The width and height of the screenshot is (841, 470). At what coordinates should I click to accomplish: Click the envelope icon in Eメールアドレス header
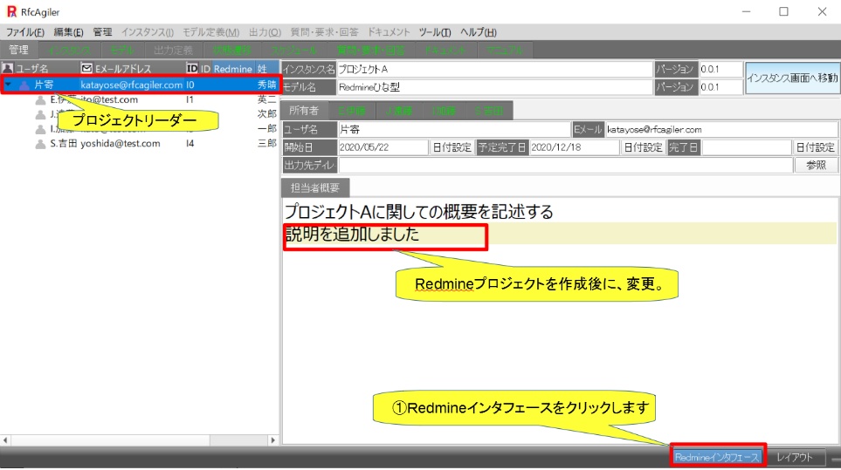coord(86,68)
